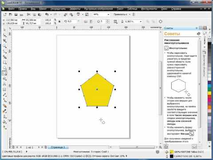213x160 pixels.
Task: Open the Вид menu
Action: (33, 9)
